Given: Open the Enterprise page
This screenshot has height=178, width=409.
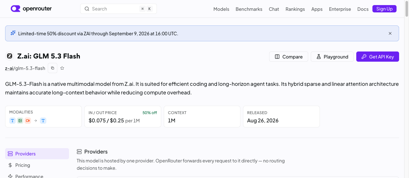Looking at the screenshot, I should [x=340, y=9].
